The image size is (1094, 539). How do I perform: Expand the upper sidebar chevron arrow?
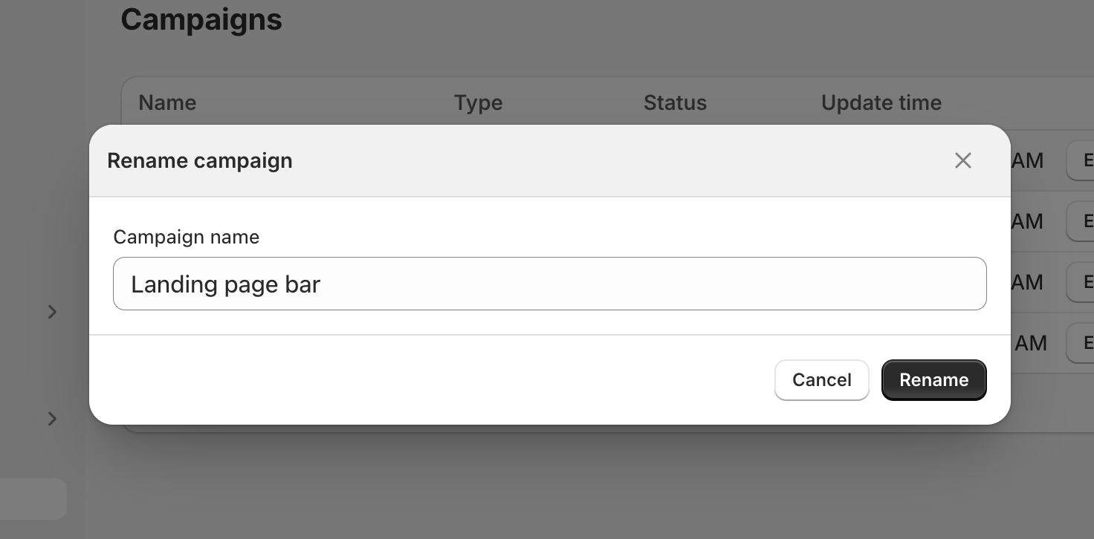[x=52, y=312]
